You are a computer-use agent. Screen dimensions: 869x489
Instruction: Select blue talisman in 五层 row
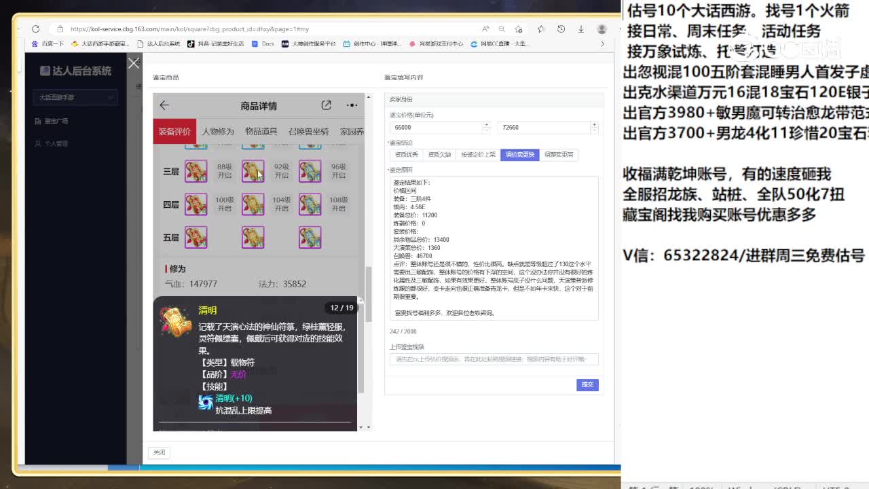click(310, 237)
